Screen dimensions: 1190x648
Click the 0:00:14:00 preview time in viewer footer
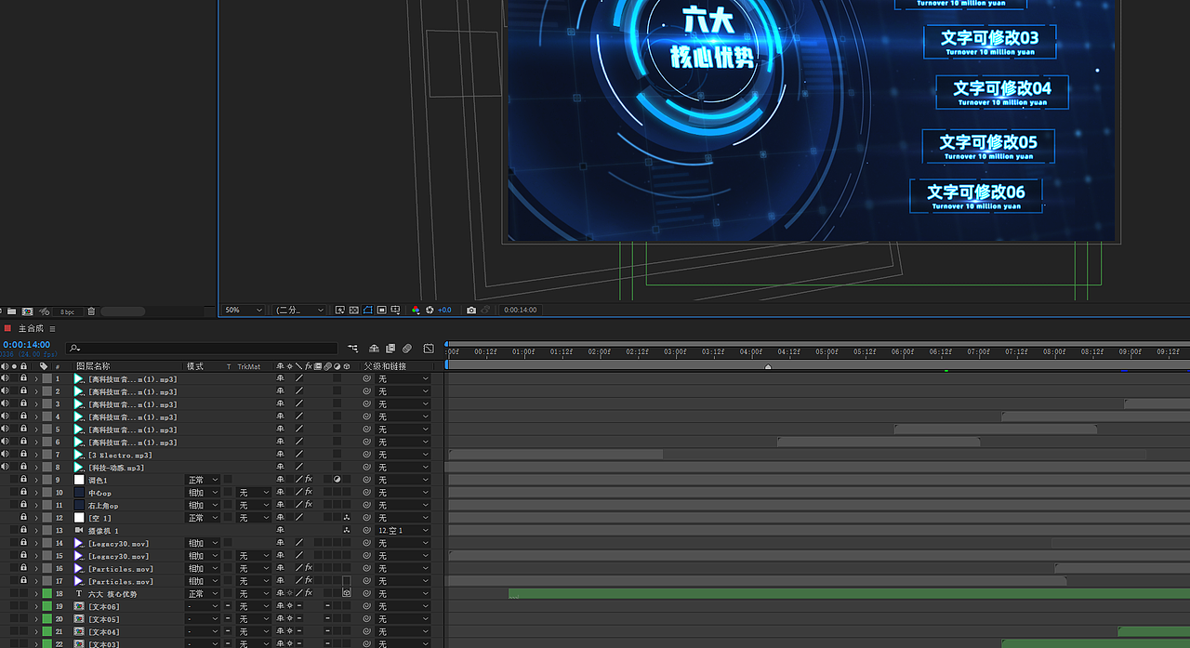pyautogui.click(x=521, y=310)
